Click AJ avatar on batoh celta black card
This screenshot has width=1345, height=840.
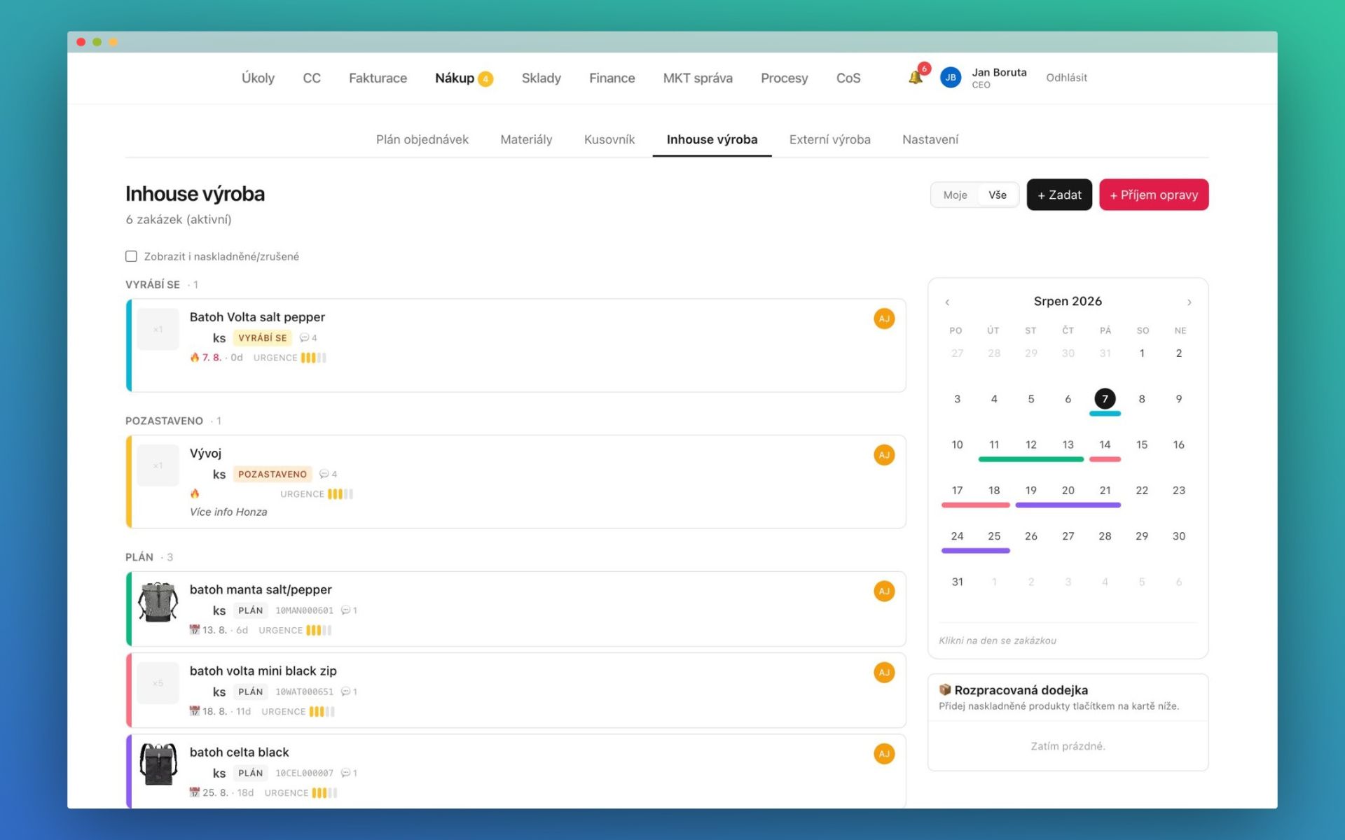point(884,754)
